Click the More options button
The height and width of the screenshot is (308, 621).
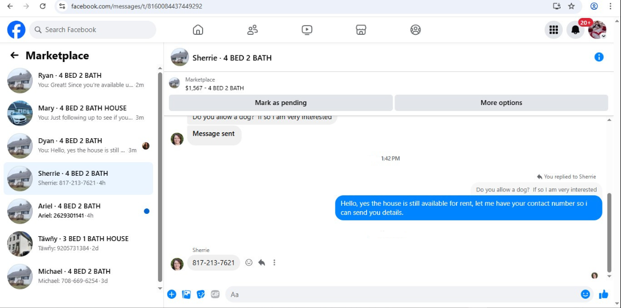pos(501,102)
